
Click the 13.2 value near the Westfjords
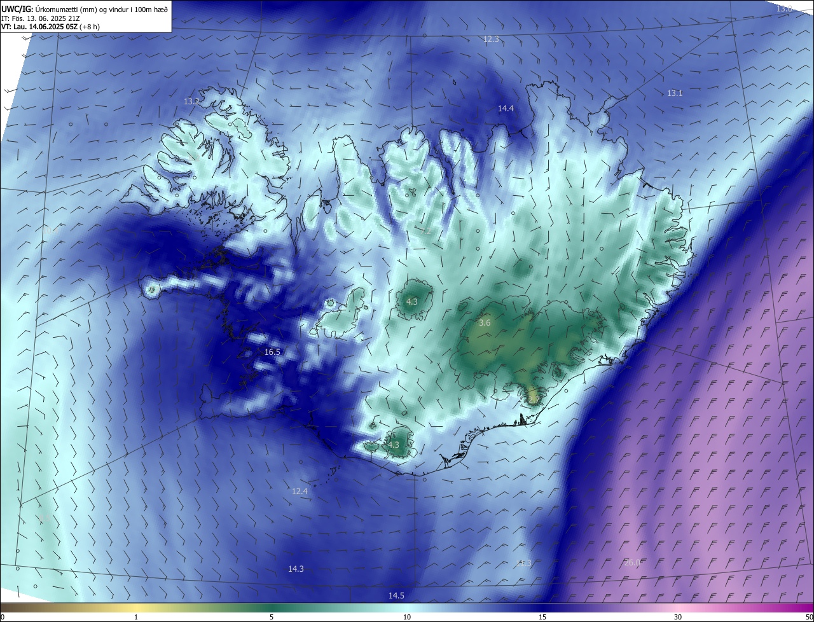click(x=191, y=102)
